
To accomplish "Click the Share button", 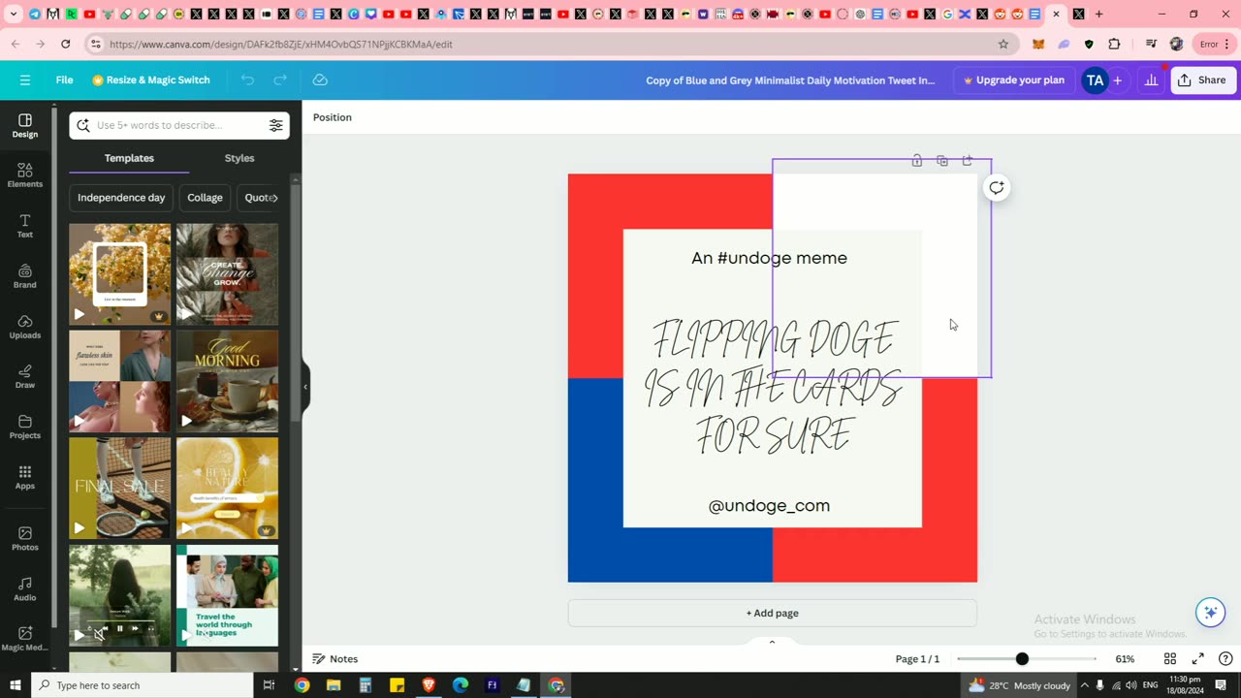I will pos(1203,80).
